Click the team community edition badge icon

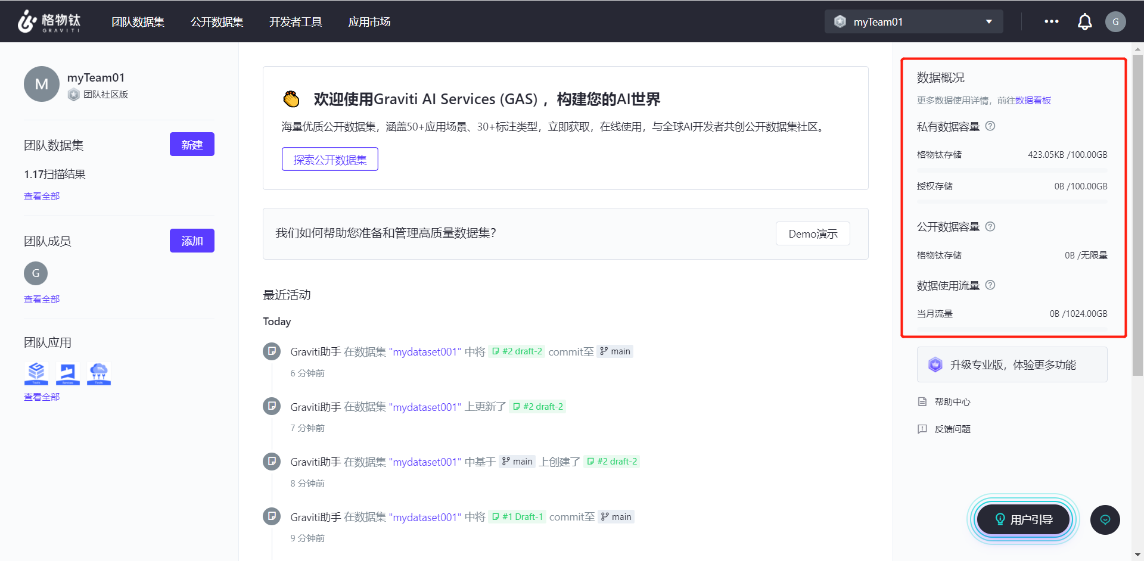(74, 95)
